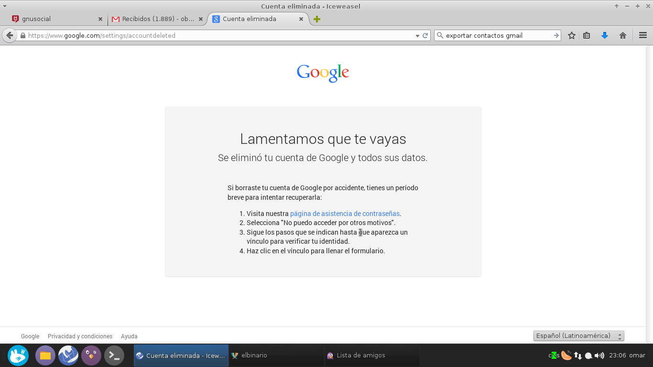This screenshot has width=653, height=367.
Task: Open the Ayuda footer link
Action: coord(129,336)
